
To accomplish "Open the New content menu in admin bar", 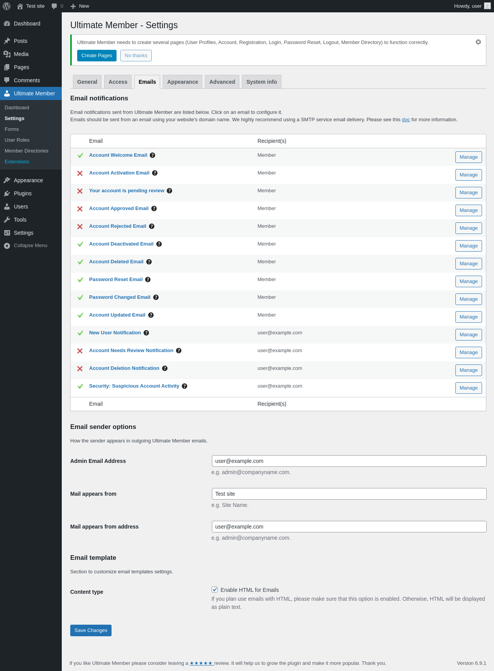I will tap(80, 6).
